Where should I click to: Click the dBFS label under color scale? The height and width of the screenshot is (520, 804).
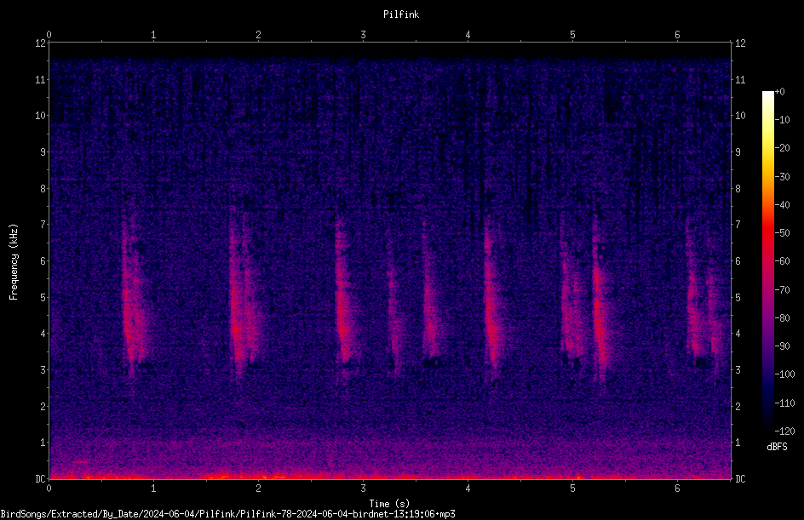777,447
